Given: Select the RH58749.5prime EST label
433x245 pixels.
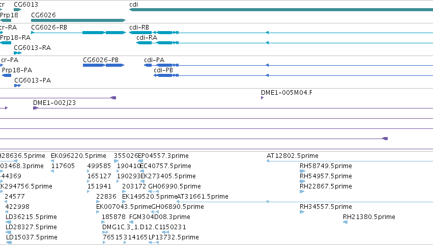Looking at the screenshot, I should point(326,166).
